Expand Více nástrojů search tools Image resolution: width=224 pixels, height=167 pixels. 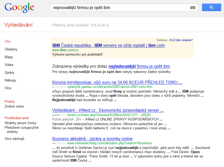pyautogui.click(x=14, y=139)
